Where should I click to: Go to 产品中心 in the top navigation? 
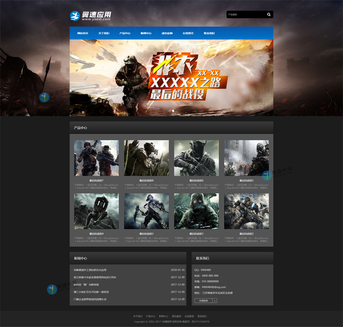(125, 33)
